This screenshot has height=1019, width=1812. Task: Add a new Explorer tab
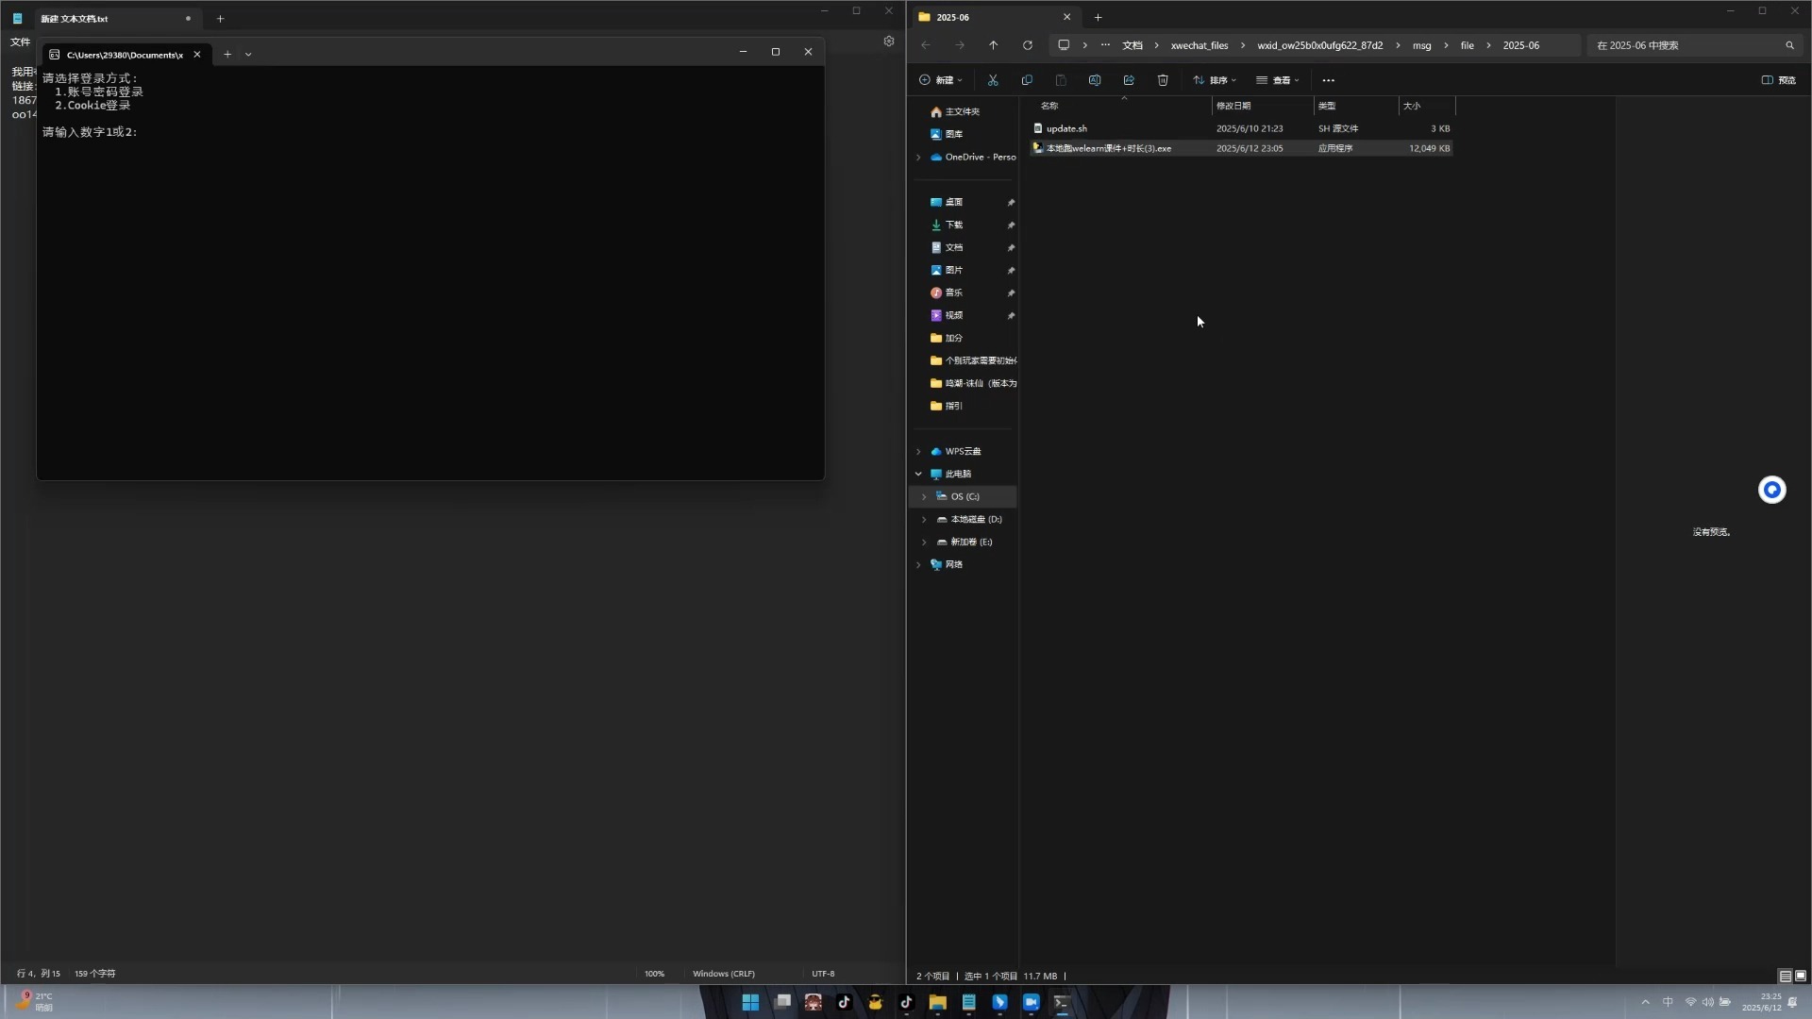click(x=1098, y=17)
